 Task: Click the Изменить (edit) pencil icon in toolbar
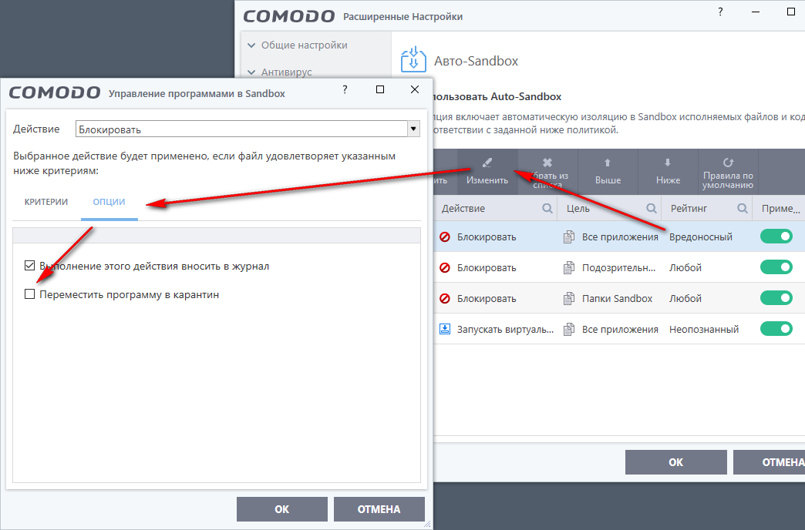pyautogui.click(x=487, y=163)
